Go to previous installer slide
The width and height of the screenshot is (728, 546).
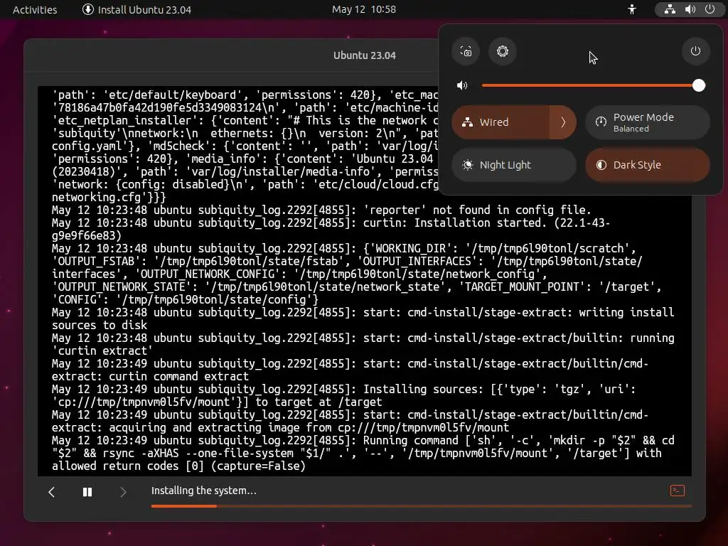[x=51, y=492]
